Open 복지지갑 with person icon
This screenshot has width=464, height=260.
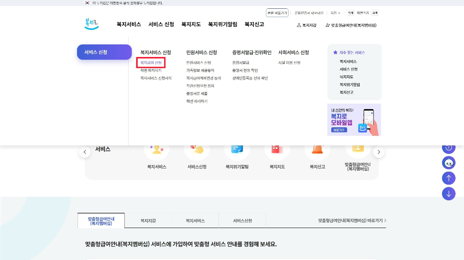click(x=307, y=25)
